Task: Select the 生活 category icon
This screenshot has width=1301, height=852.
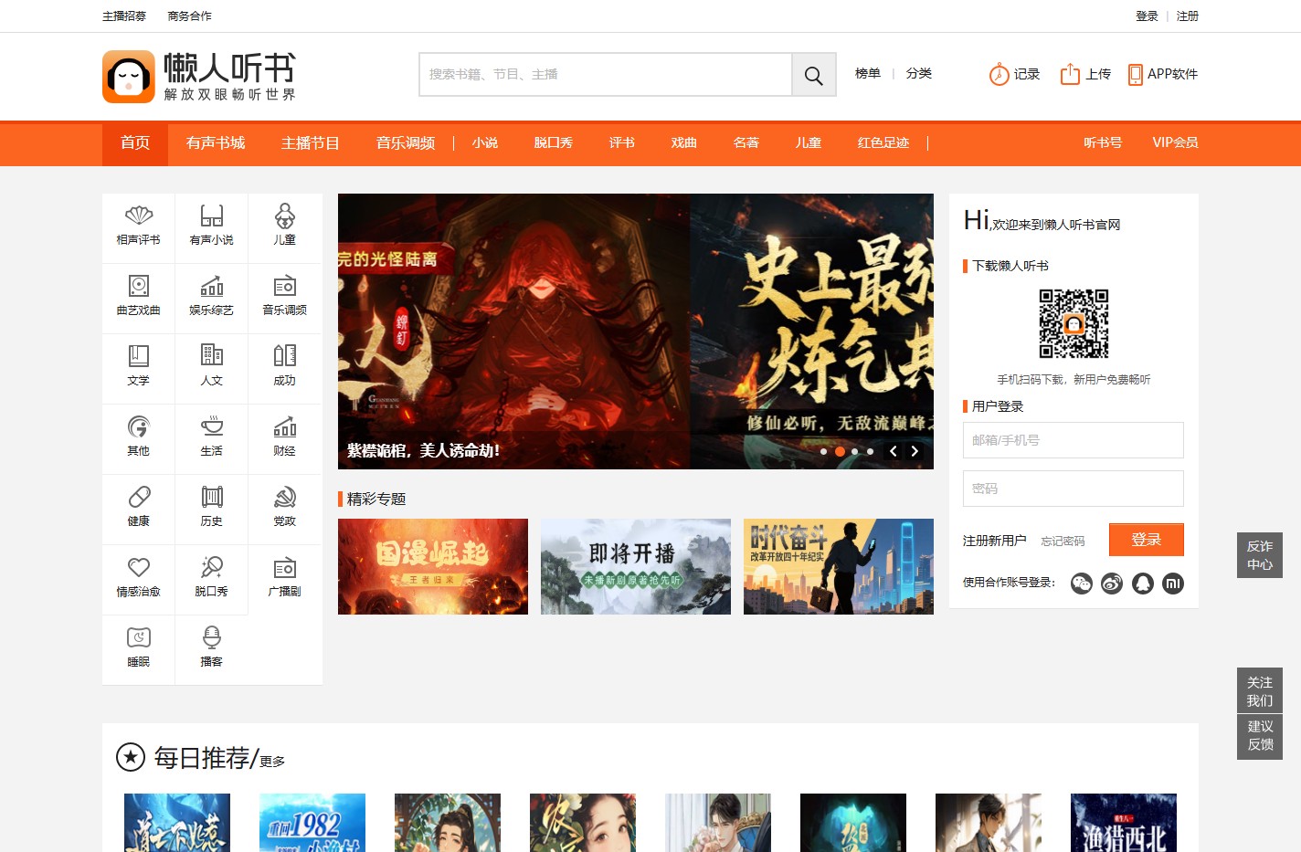Action: 212,427
